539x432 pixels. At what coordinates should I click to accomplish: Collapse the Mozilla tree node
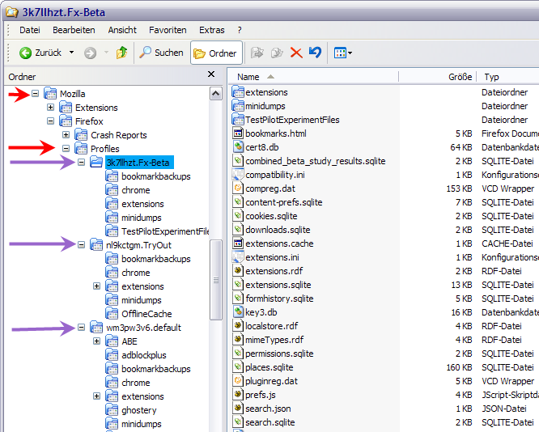coord(35,94)
